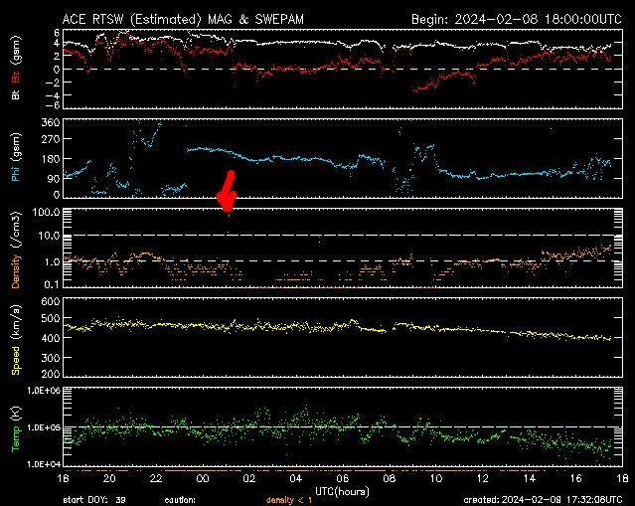
Task: Click the Speed (km/s) axis label
Action: point(17,342)
